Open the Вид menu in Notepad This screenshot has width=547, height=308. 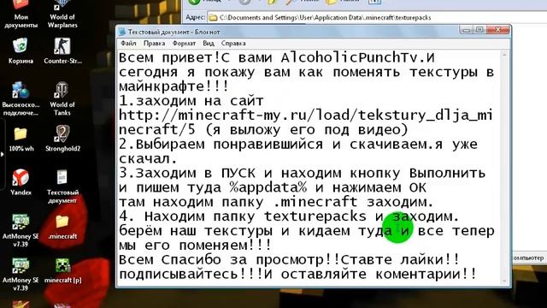[x=209, y=44]
